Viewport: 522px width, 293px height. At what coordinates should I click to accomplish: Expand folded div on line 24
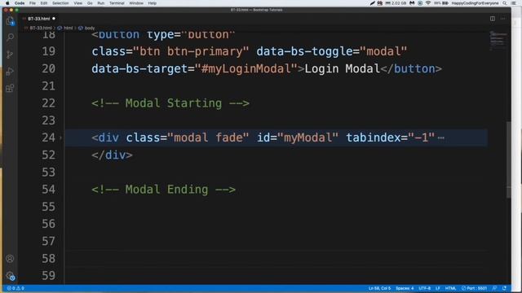tap(60, 138)
